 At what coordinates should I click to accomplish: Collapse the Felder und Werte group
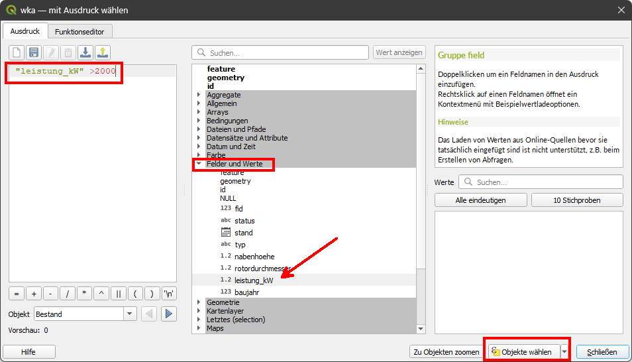click(199, 164)
